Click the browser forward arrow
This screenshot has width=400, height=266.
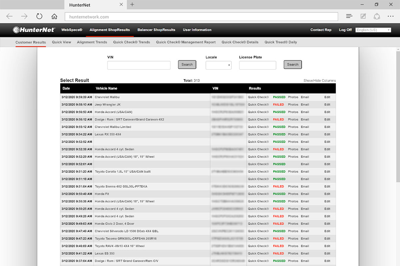click(x=24, y=16)
